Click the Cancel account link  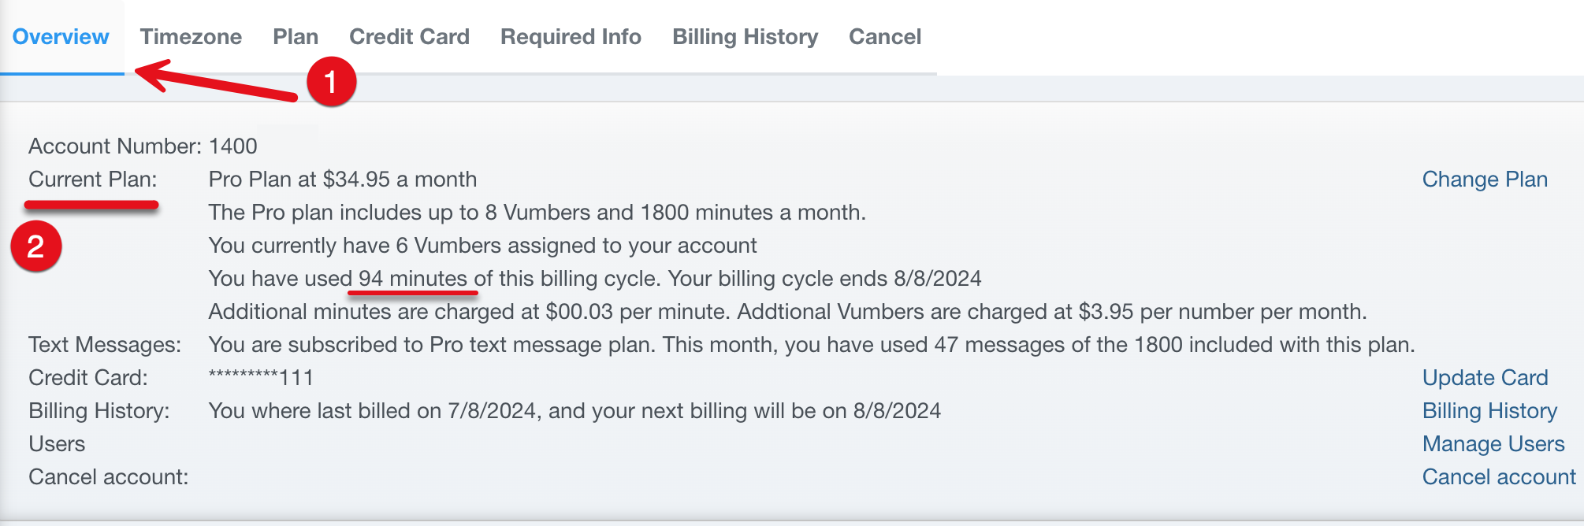click(1499, 477)
